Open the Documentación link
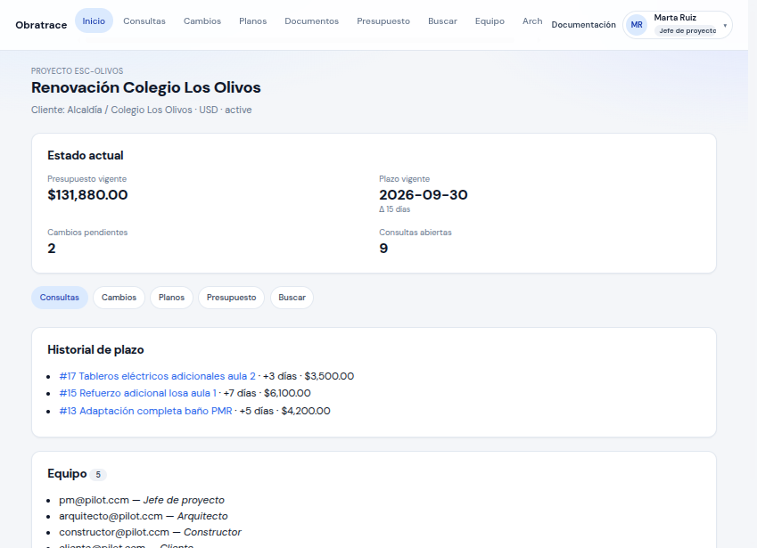 click(x=584, y=25)
